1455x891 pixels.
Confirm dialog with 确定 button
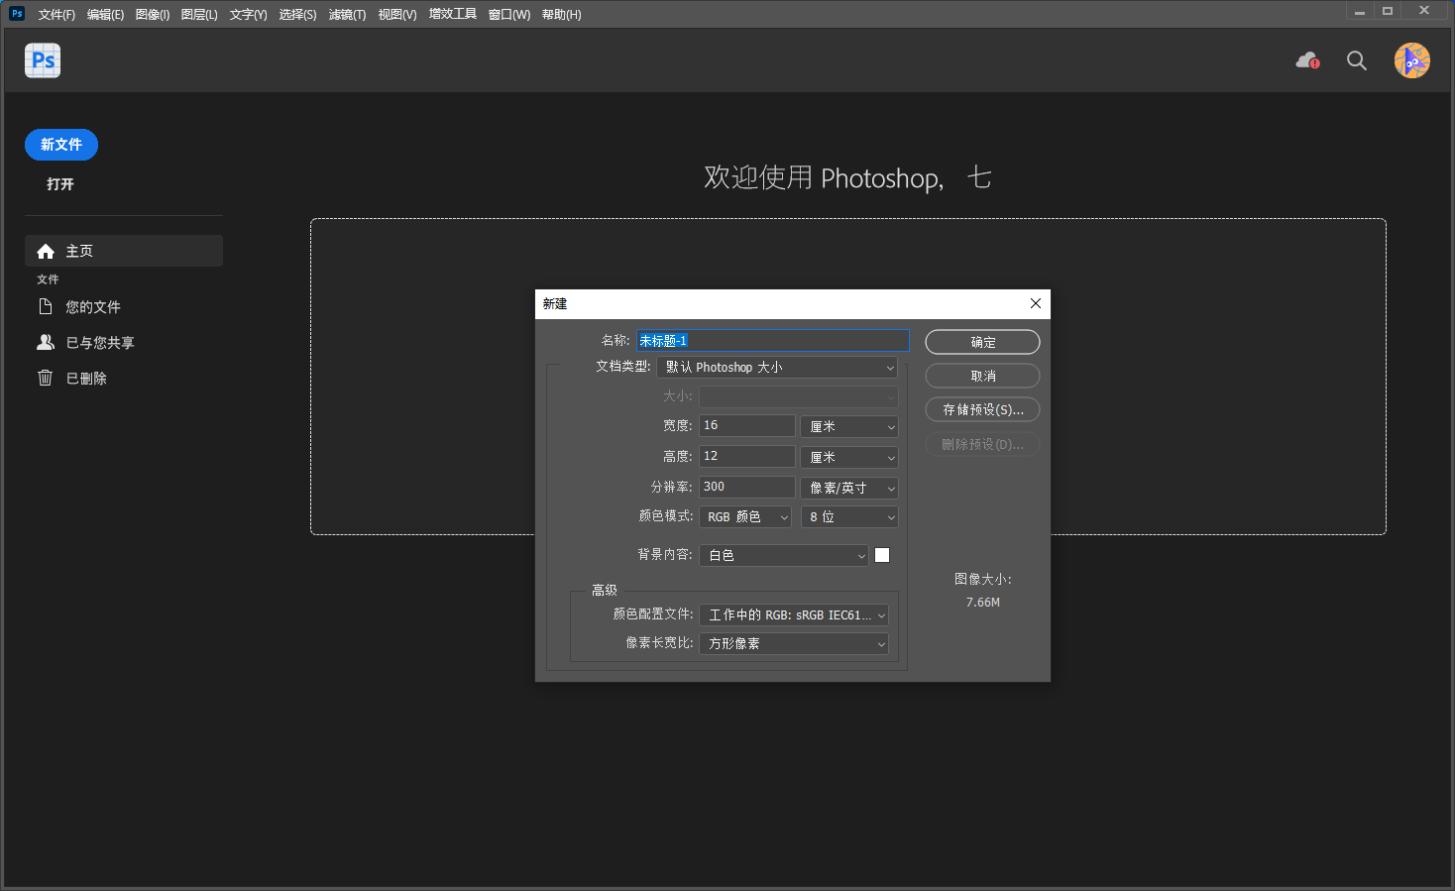[x=982, y=342]
